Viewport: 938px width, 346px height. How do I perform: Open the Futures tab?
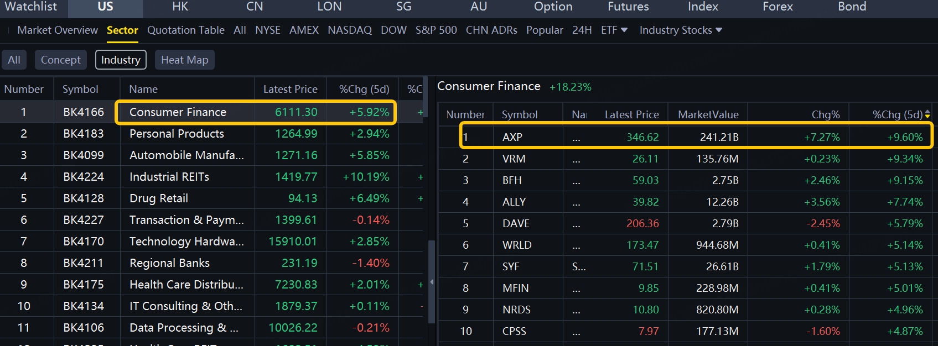click(628, 7)
